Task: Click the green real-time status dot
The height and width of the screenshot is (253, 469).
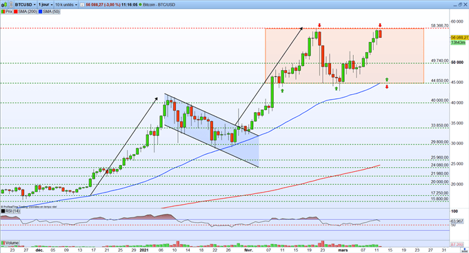Action: click(x=140, y=5)
